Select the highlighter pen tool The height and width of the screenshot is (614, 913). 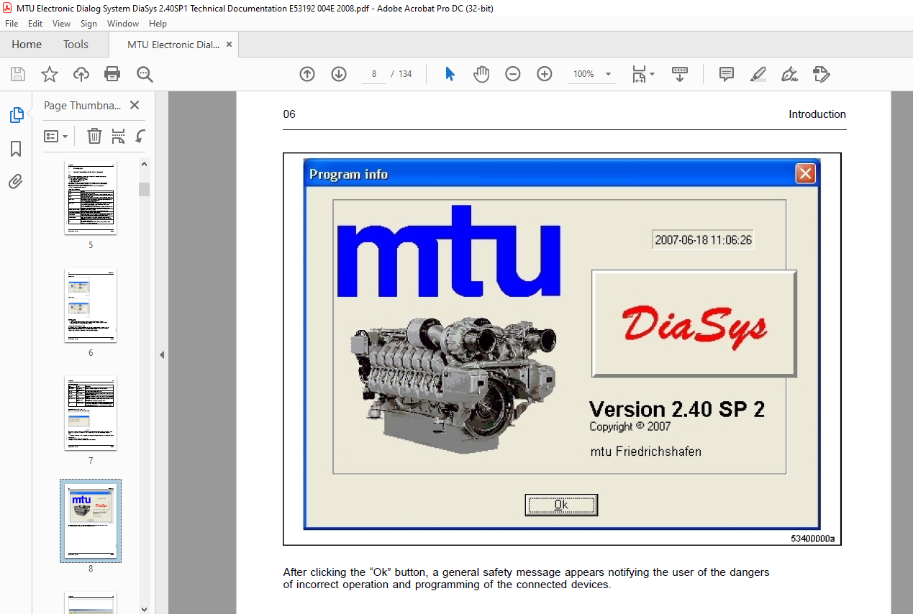pos(758,74)
